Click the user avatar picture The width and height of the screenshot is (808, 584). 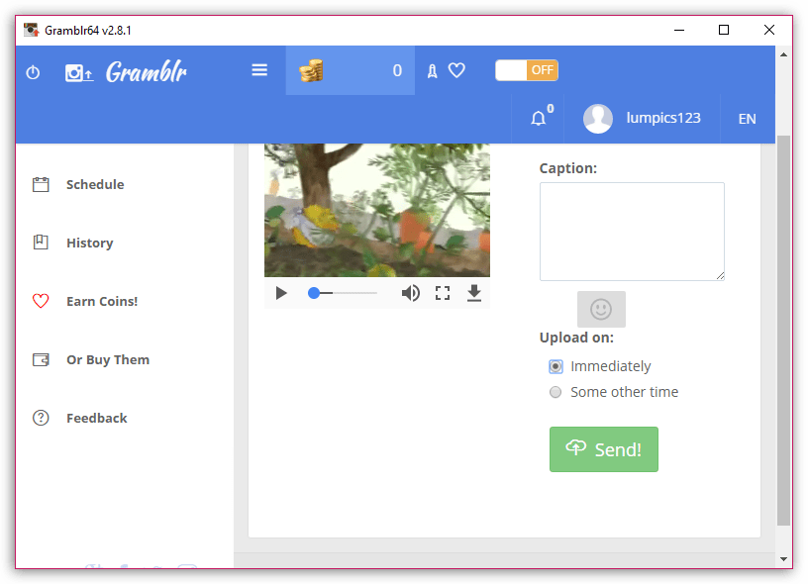[598, 119]
